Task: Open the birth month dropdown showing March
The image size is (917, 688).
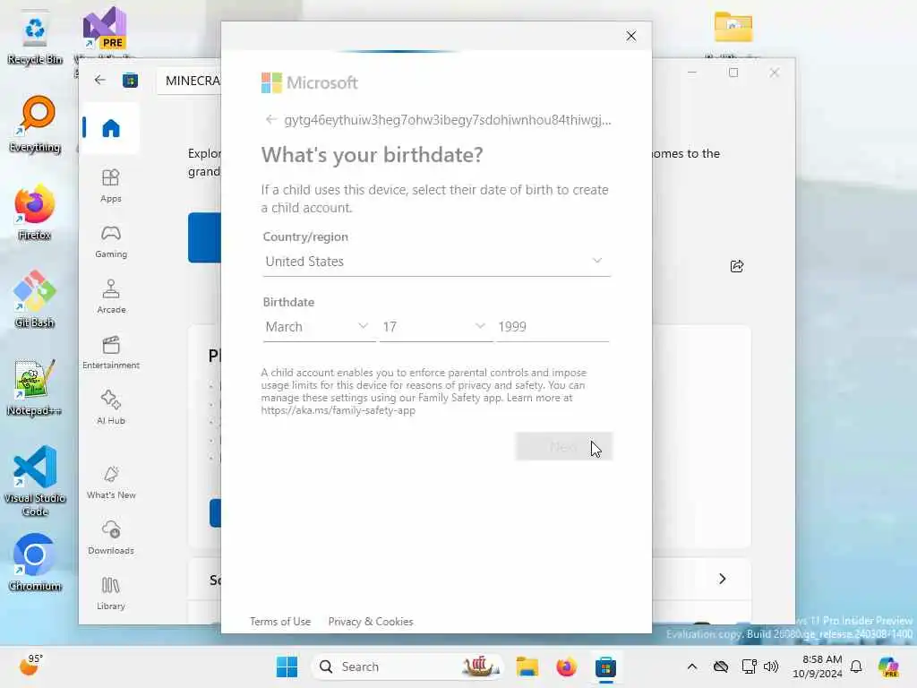Action: tap(319, 326)
